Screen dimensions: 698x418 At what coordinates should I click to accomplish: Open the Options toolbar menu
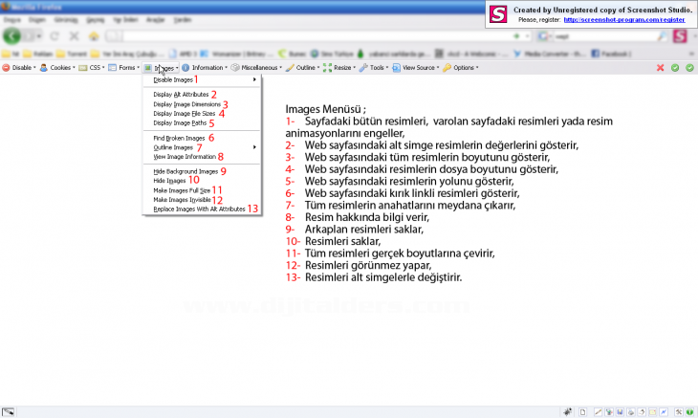click(464, 68)
